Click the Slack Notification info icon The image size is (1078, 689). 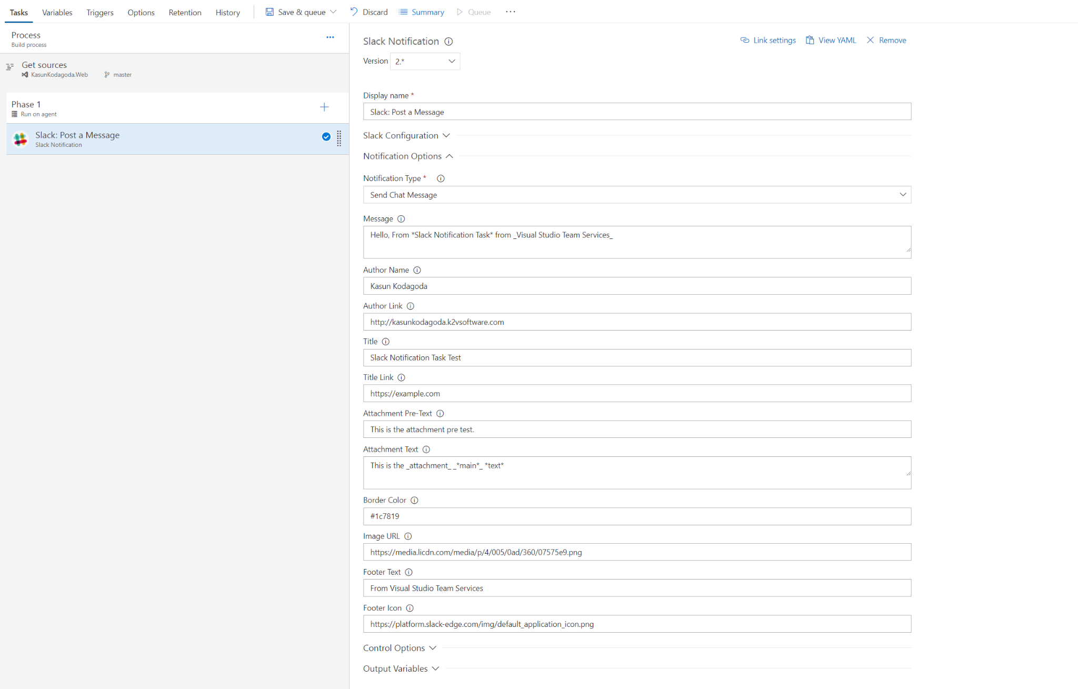click(448, 42)
